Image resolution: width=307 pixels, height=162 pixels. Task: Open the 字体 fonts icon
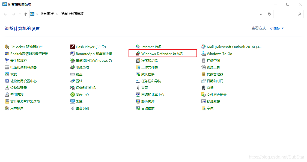[204, 108]
